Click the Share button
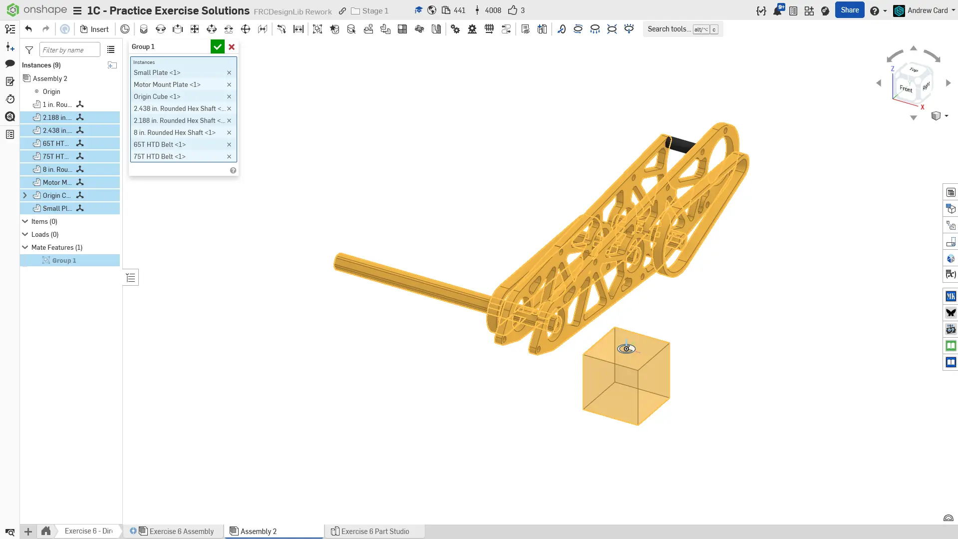The height and width of the screenshot is (539, 958). [x=849, y=10]
